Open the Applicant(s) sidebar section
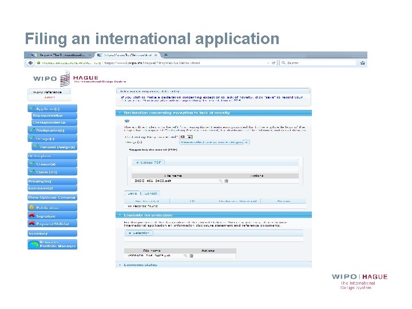Viewport: 412px width, 309px height. click(52, 109)
